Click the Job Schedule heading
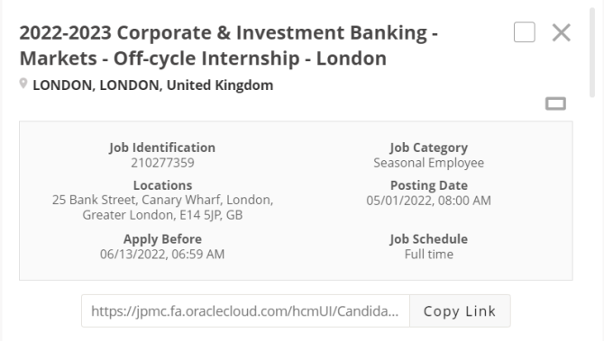The height and width of the screenshot is (341, 604). 429,239
